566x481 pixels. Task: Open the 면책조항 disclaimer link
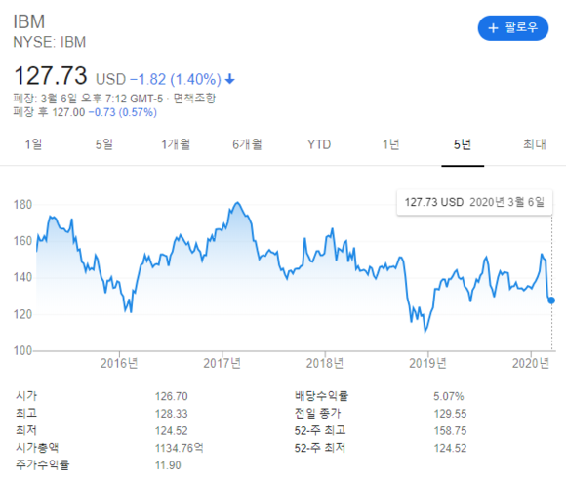[194, 99]
